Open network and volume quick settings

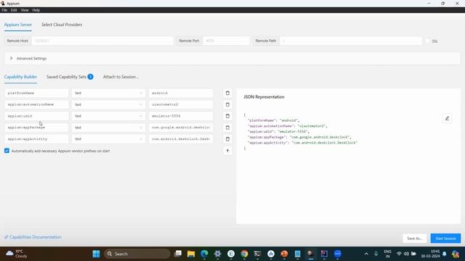tap(406, 254)
